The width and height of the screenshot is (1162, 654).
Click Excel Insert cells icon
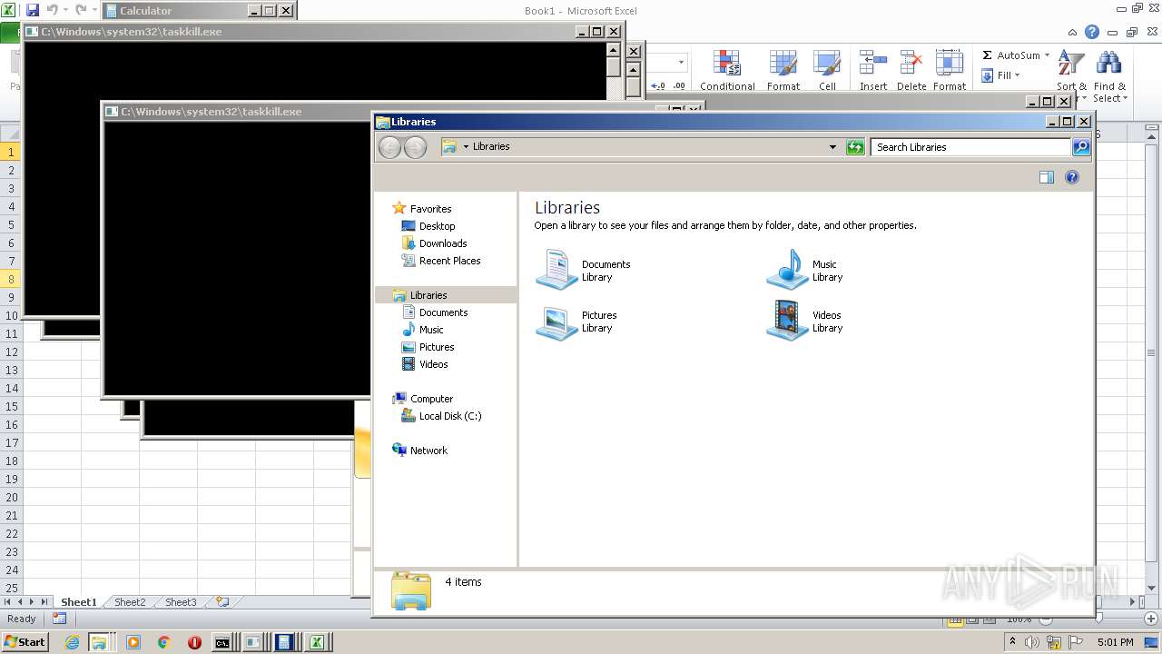(x=873, y=64)
